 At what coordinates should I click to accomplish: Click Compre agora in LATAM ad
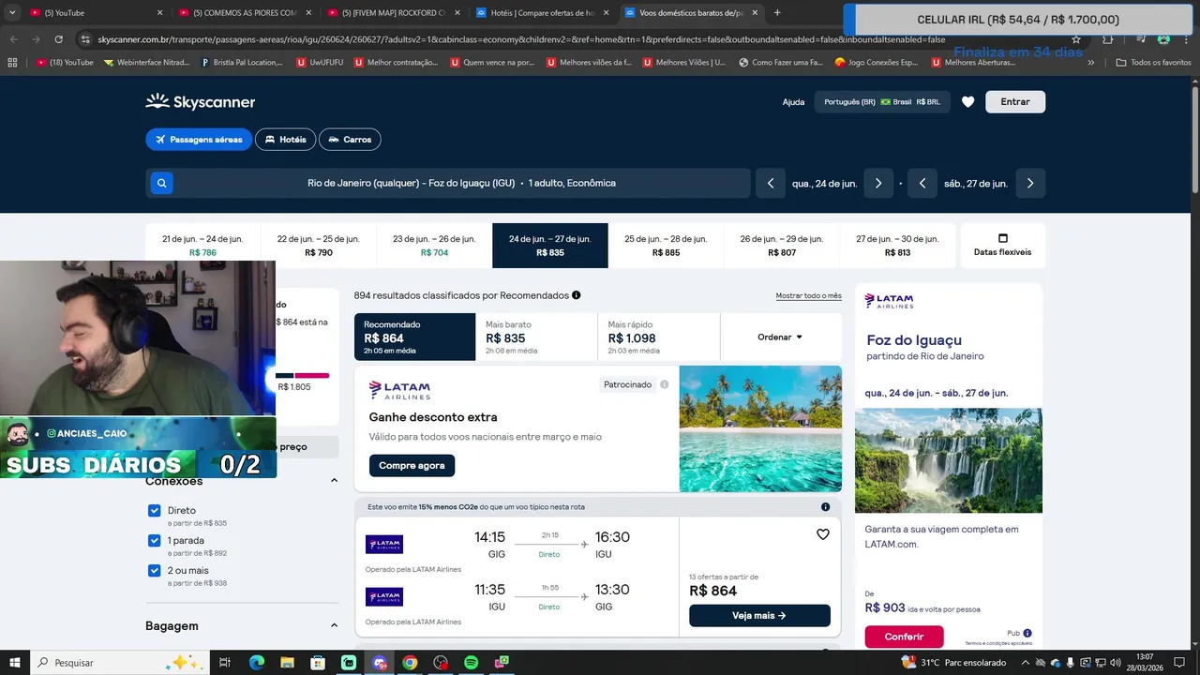point(412,465)
